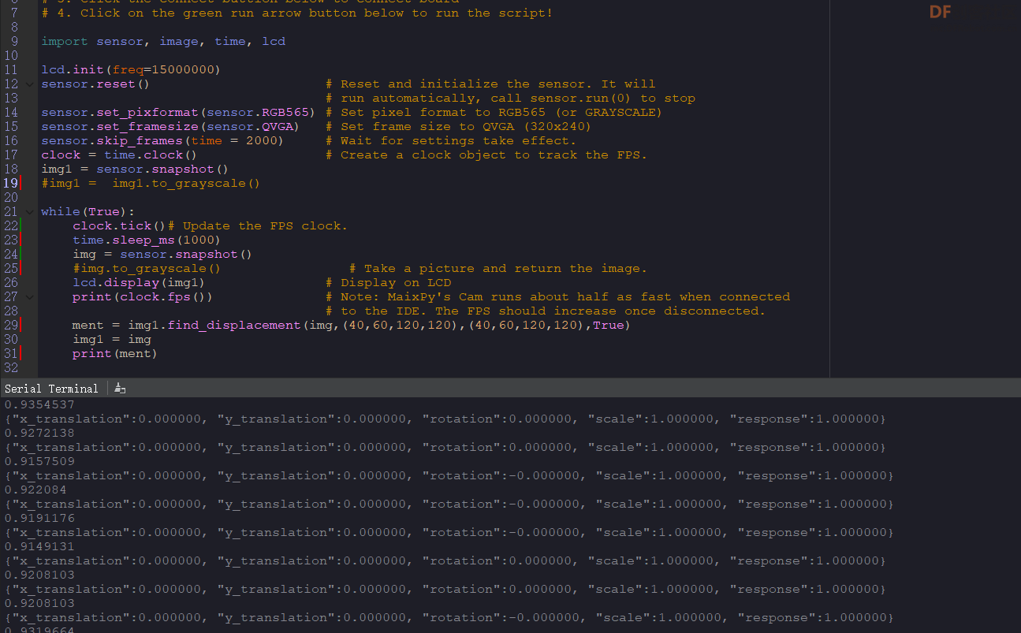Click the 'clock = time.clock()' statement
1021x633 pixels.
coord(119,155)
